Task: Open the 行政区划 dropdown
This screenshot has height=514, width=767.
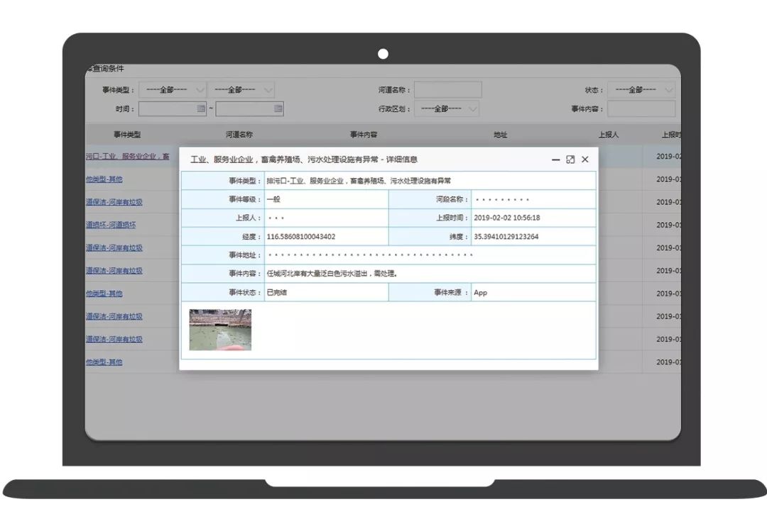Action: click(447, 108)
